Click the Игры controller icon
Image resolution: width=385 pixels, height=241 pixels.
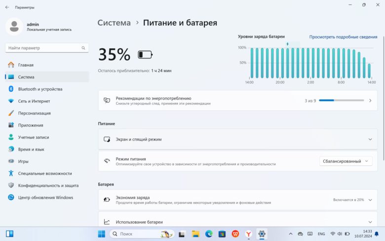[11, 161]
